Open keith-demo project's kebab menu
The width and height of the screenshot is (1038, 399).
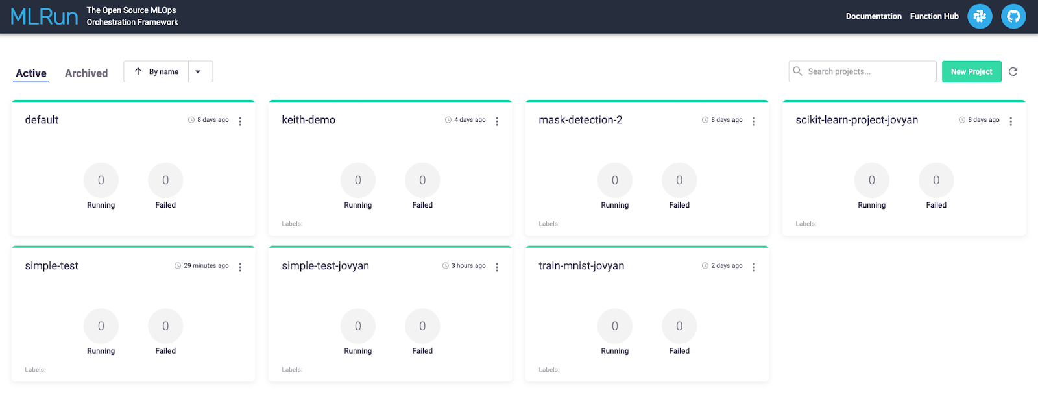click(497, 121)
